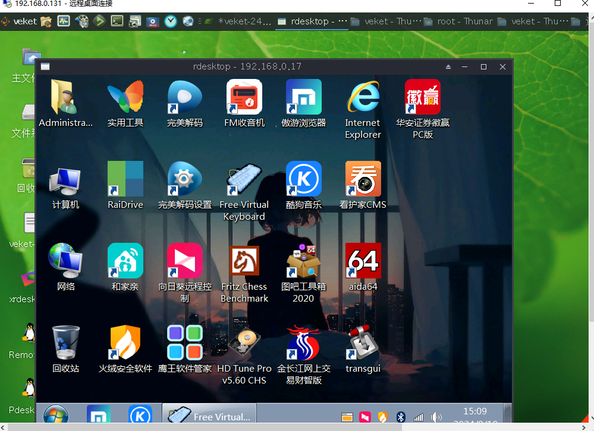Click pinned KuGou music on Windows taskbar
This screenshot has width=594, height=431.
click(140, 415)
